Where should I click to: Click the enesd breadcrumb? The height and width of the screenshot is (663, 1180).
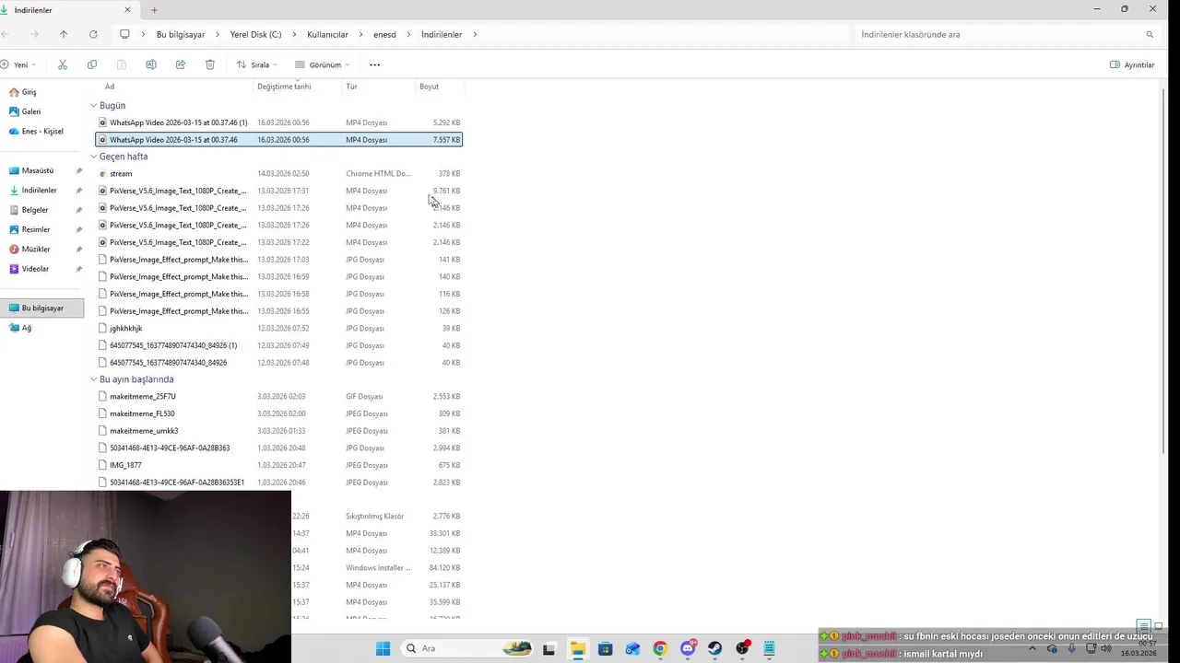(x=384, y=34)
